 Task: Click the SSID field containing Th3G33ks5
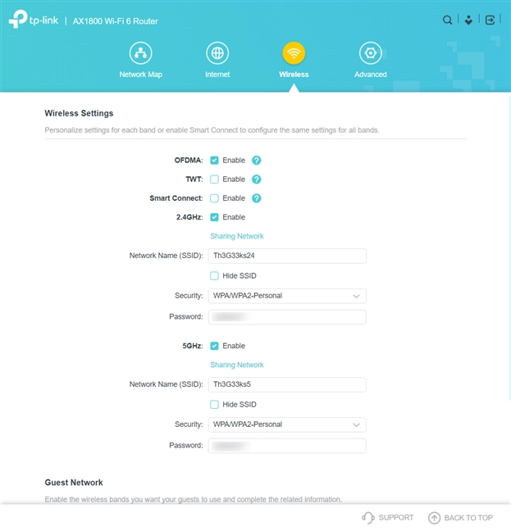point(287,384)
